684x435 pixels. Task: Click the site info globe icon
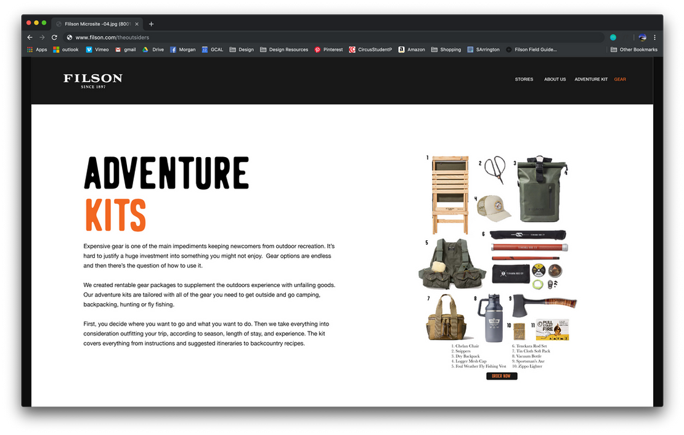click(x=70, y=38)
